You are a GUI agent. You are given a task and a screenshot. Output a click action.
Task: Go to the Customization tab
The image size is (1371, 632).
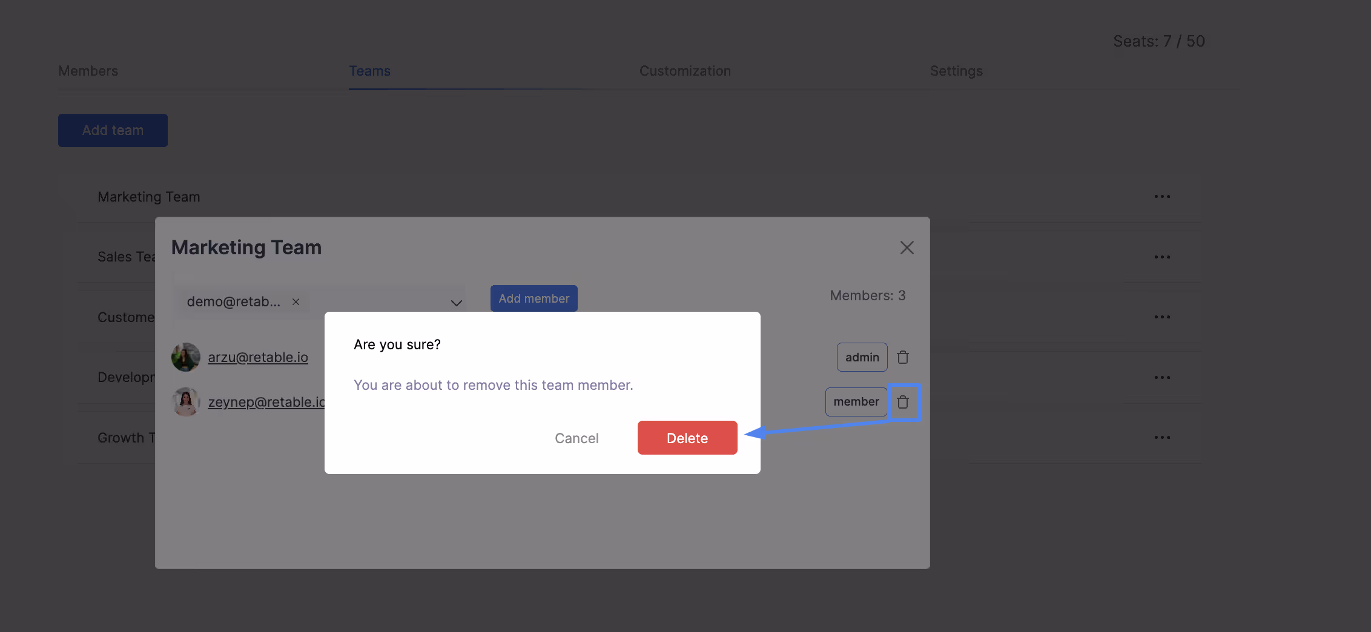pyautogui.click(x=685, y=71)
